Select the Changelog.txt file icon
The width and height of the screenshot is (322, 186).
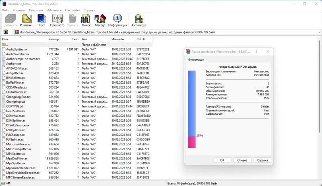[x=4, y=101]
